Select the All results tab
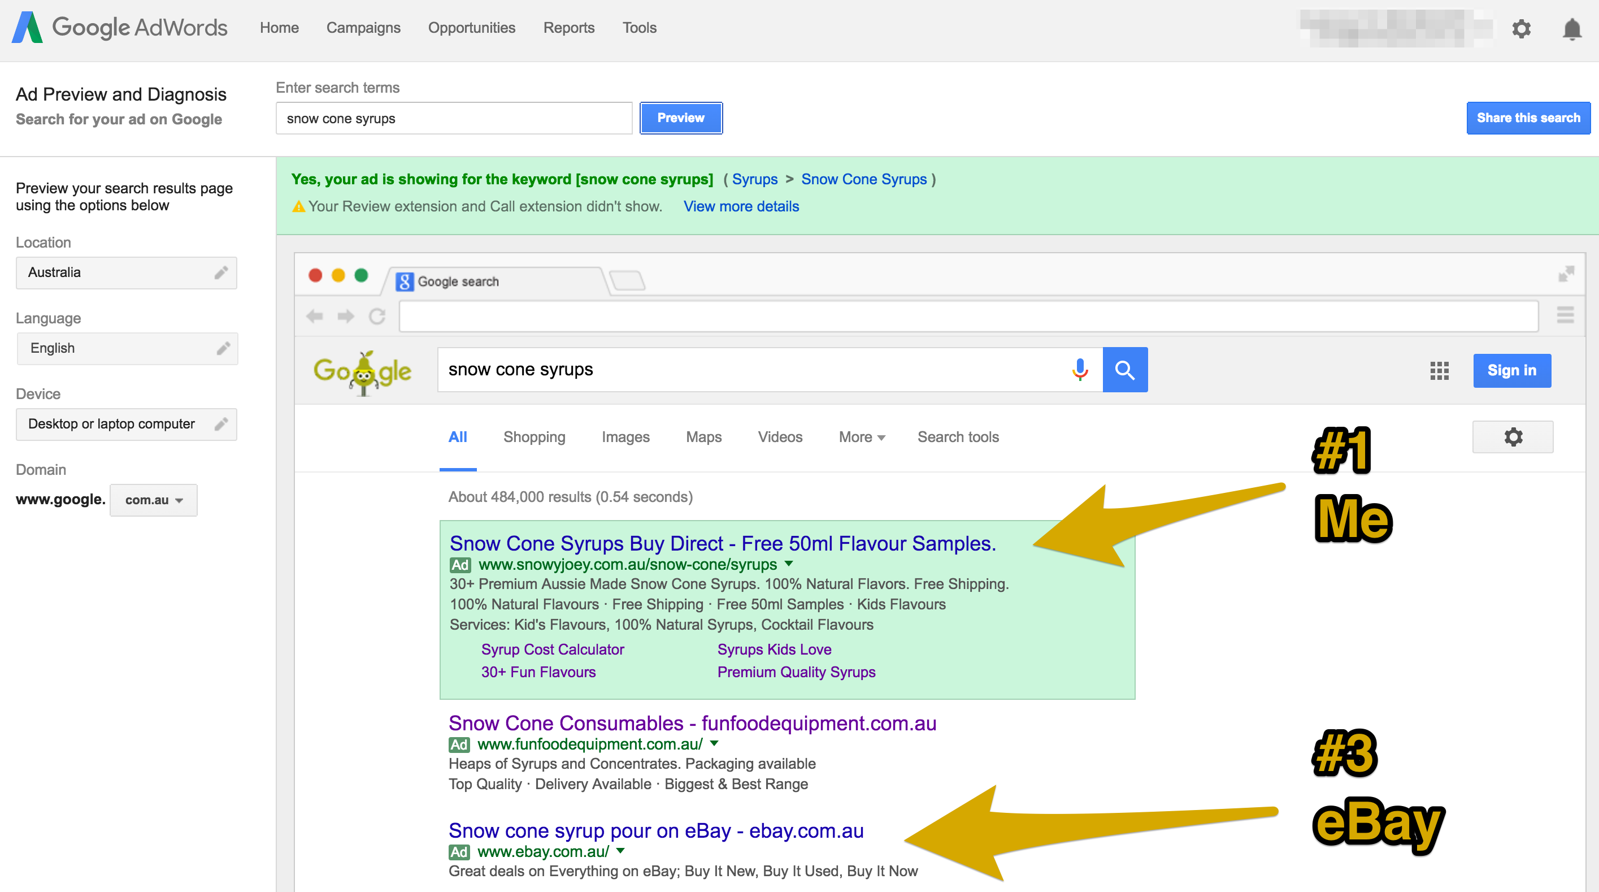The height and width of the screenshot is (892, 1599). click(458, 438)
